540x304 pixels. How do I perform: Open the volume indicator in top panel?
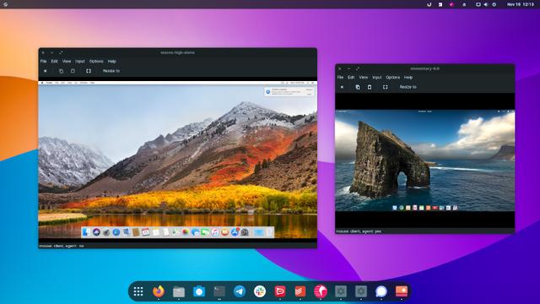coord(486,4)
